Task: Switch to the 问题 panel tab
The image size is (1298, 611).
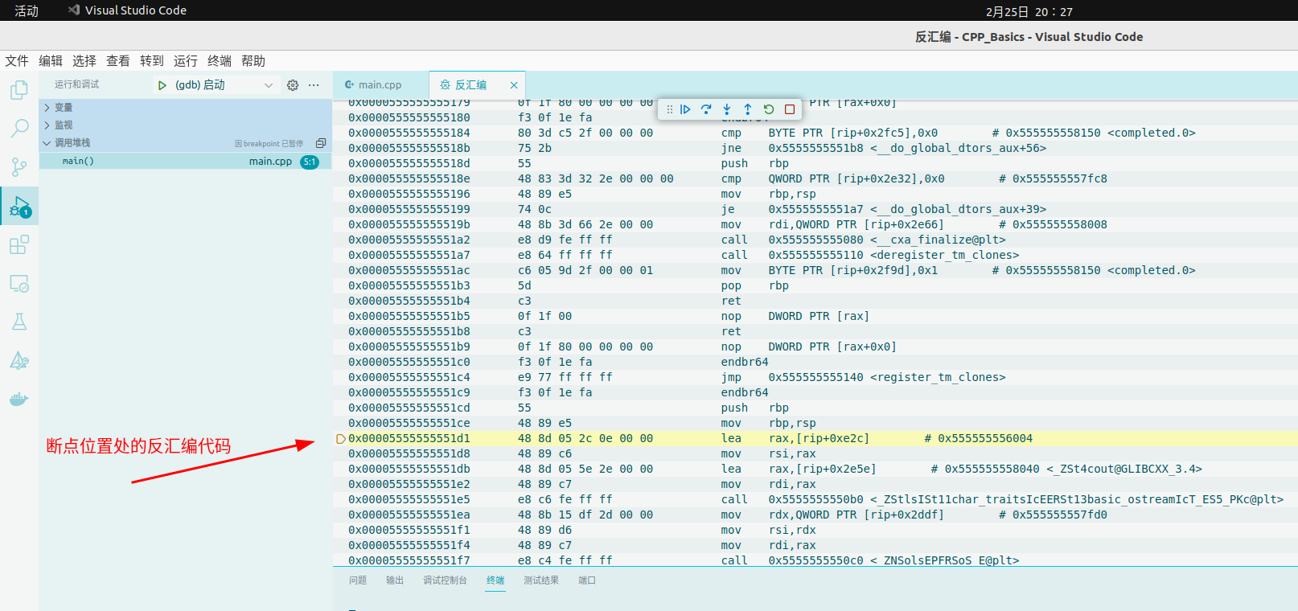Action: (358, 580)
